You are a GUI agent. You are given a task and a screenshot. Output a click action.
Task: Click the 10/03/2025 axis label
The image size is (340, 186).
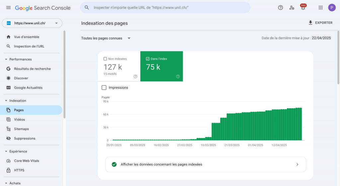209,145
